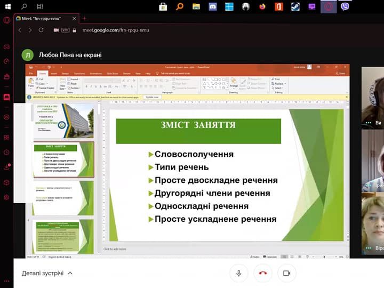Mute the microphone in the meeting
Image resolution: width=384 pixels, height=288 pixels.
click(238, 273)
